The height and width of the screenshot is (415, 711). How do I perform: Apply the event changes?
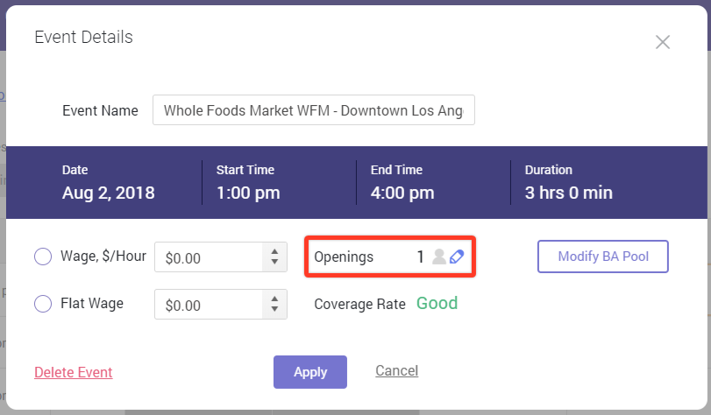(x=310, y=372)
